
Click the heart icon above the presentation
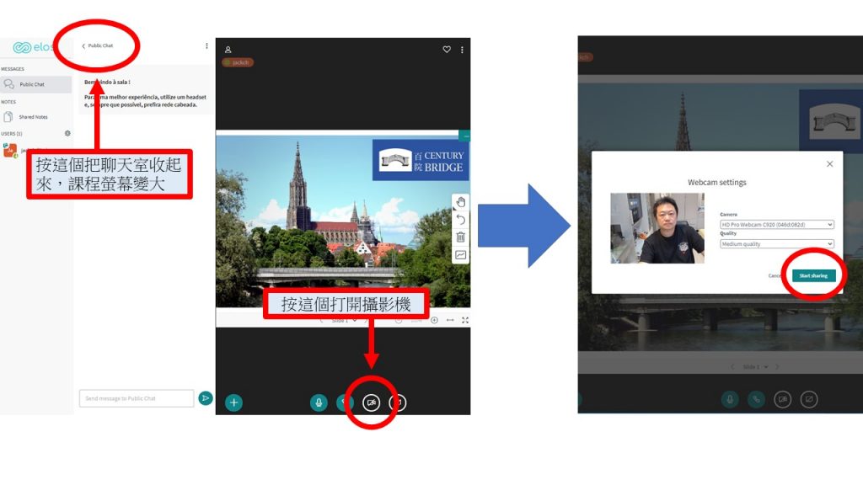click(x=447, y=50)
